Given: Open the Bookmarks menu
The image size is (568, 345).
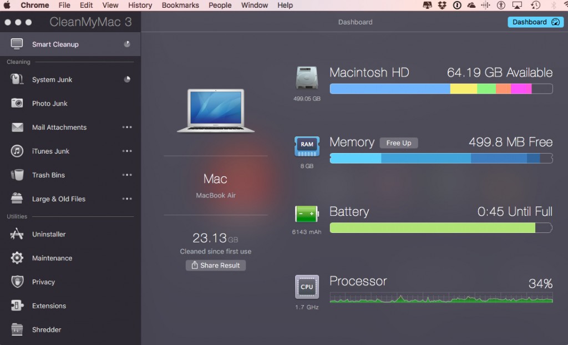Looking at the screenshot, I should click(180, 5).
